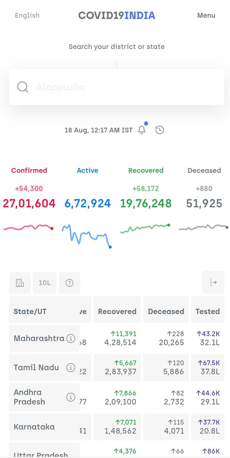Viewport: 230px width, 458px height.
Task: Expand table columns arrow icon
Action: pyautogui.click(x=213, y=283)
